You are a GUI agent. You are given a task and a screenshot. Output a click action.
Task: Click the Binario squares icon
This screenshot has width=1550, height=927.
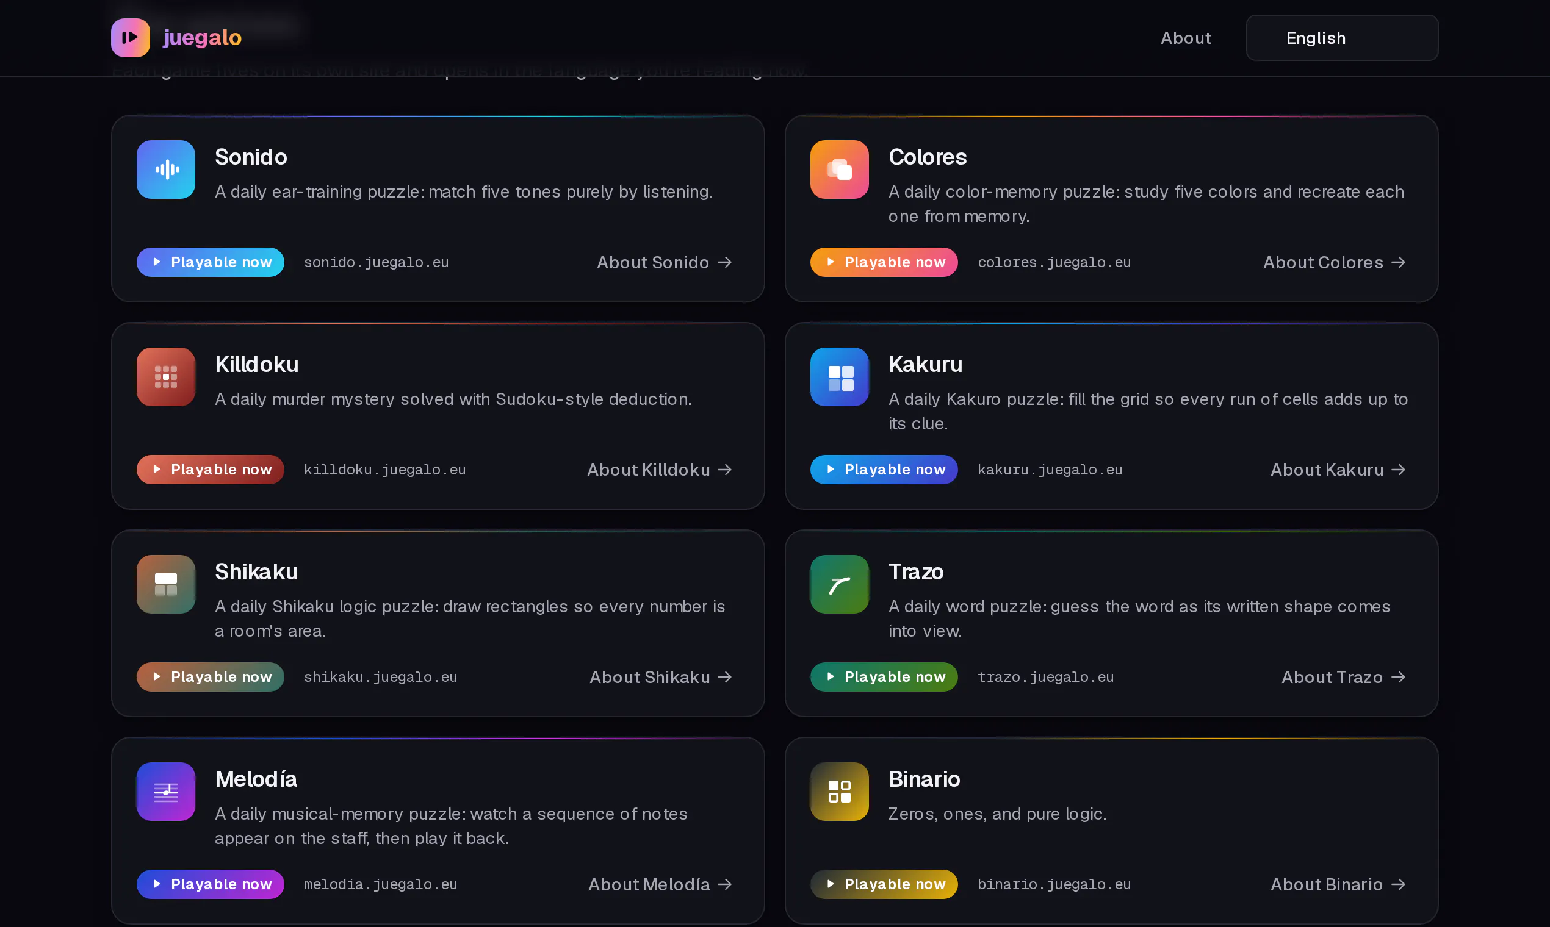pos(839,792)
